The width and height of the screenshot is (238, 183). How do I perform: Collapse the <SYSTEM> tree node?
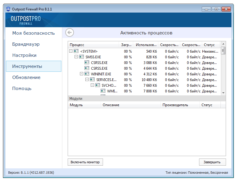point(71,51)
